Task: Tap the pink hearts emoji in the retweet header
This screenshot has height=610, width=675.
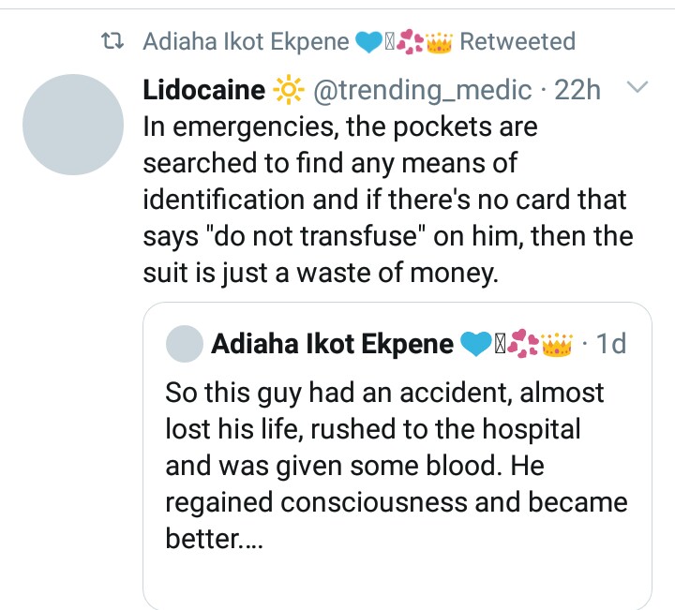Action: pos(409,42)
